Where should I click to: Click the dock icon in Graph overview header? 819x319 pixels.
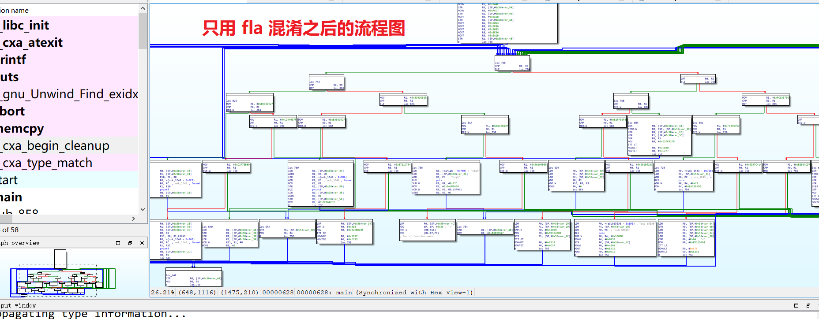click(x=130, y=243)
